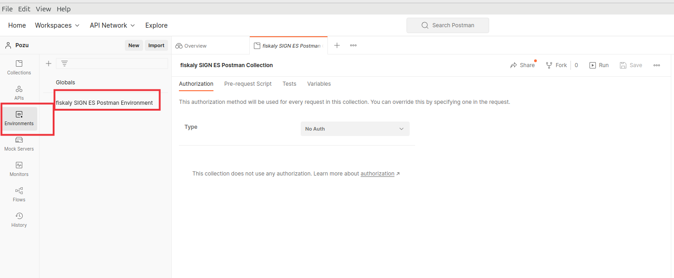Show request History panel
This screenshot has width=674, height=278.
19,220
